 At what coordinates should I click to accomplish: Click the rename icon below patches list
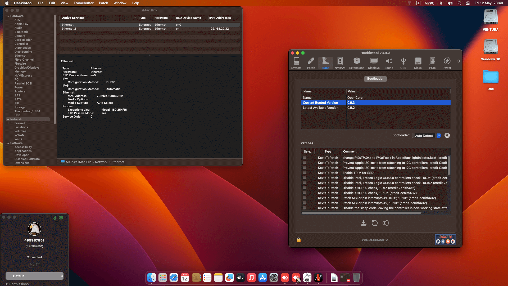click(x=386, y=223)
